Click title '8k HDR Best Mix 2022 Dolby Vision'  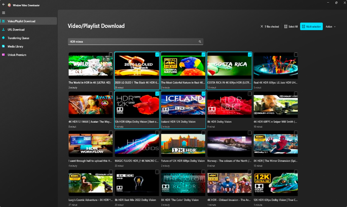click(136, 200)
